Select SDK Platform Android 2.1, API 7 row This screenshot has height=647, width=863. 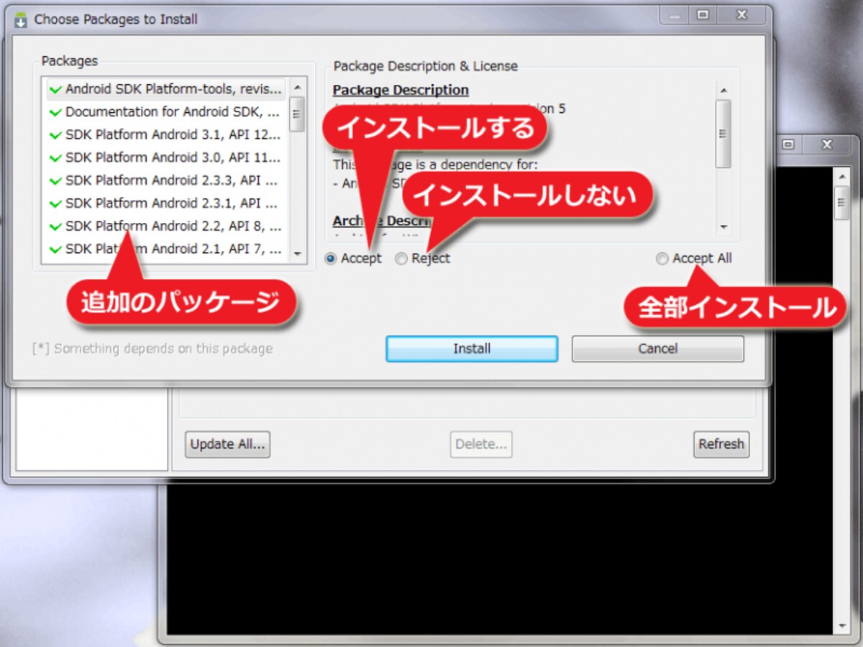(166, 249)
